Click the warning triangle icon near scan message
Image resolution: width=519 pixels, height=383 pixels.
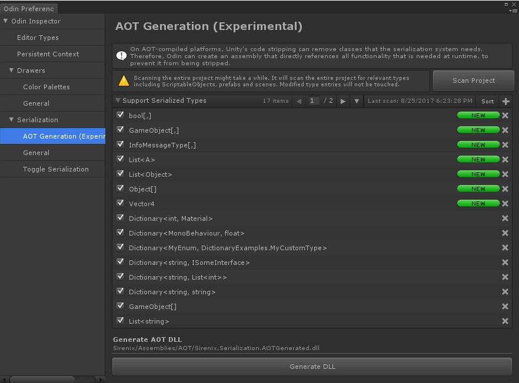click(124, 80)
